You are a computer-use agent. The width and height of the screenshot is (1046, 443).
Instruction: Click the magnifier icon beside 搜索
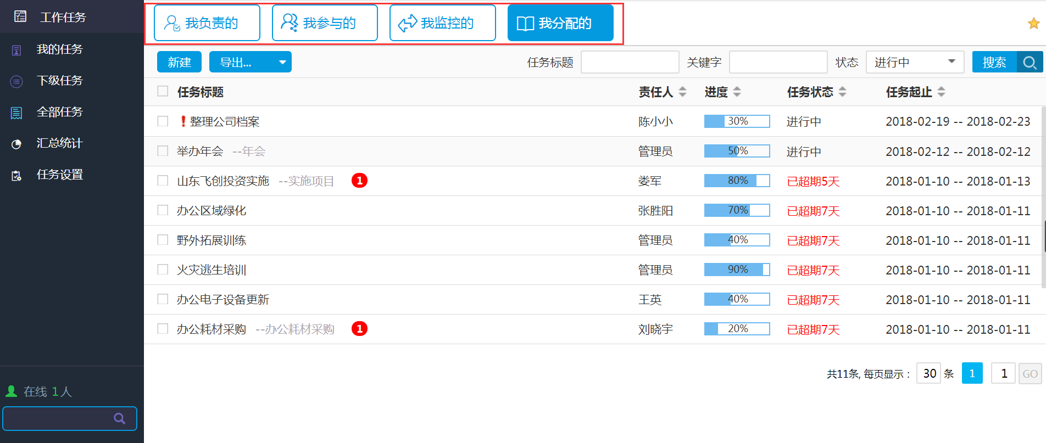point(1030,63)
